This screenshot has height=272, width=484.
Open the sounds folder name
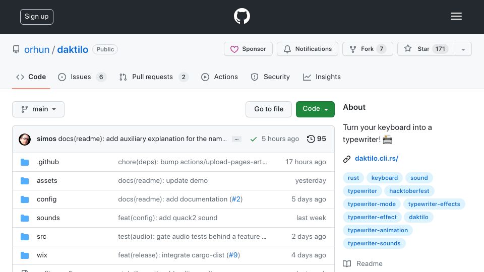tap(48, 218)
